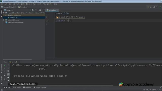This screenshot has height=91, width=162.
Task: Open the File menu
Action: pyautogui.click(x=2, y=4)
